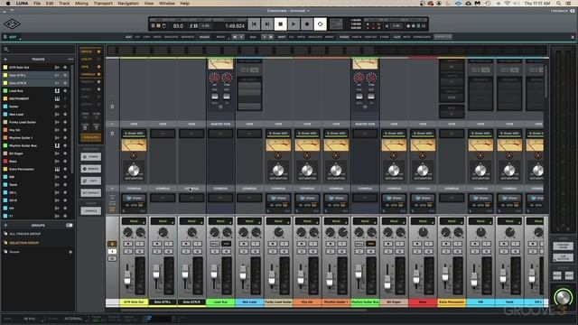Screen dimensions: 578x325
Task: Click the icon on Extra Percussion track row
Action: pos(57,169)
